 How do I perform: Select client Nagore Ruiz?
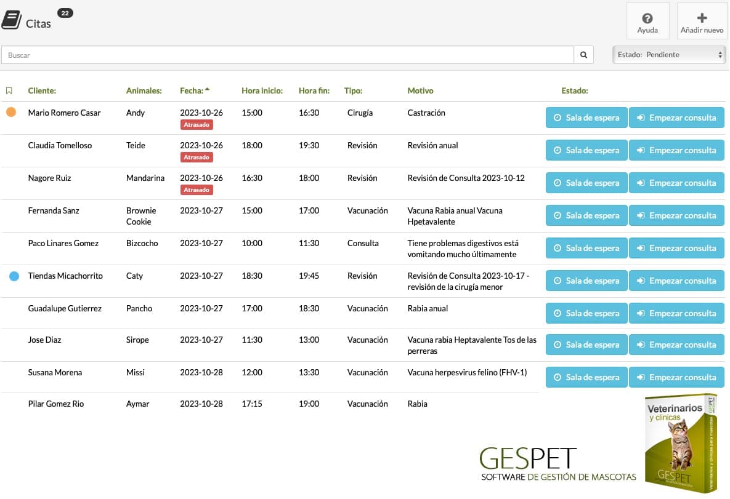point(49,178)
